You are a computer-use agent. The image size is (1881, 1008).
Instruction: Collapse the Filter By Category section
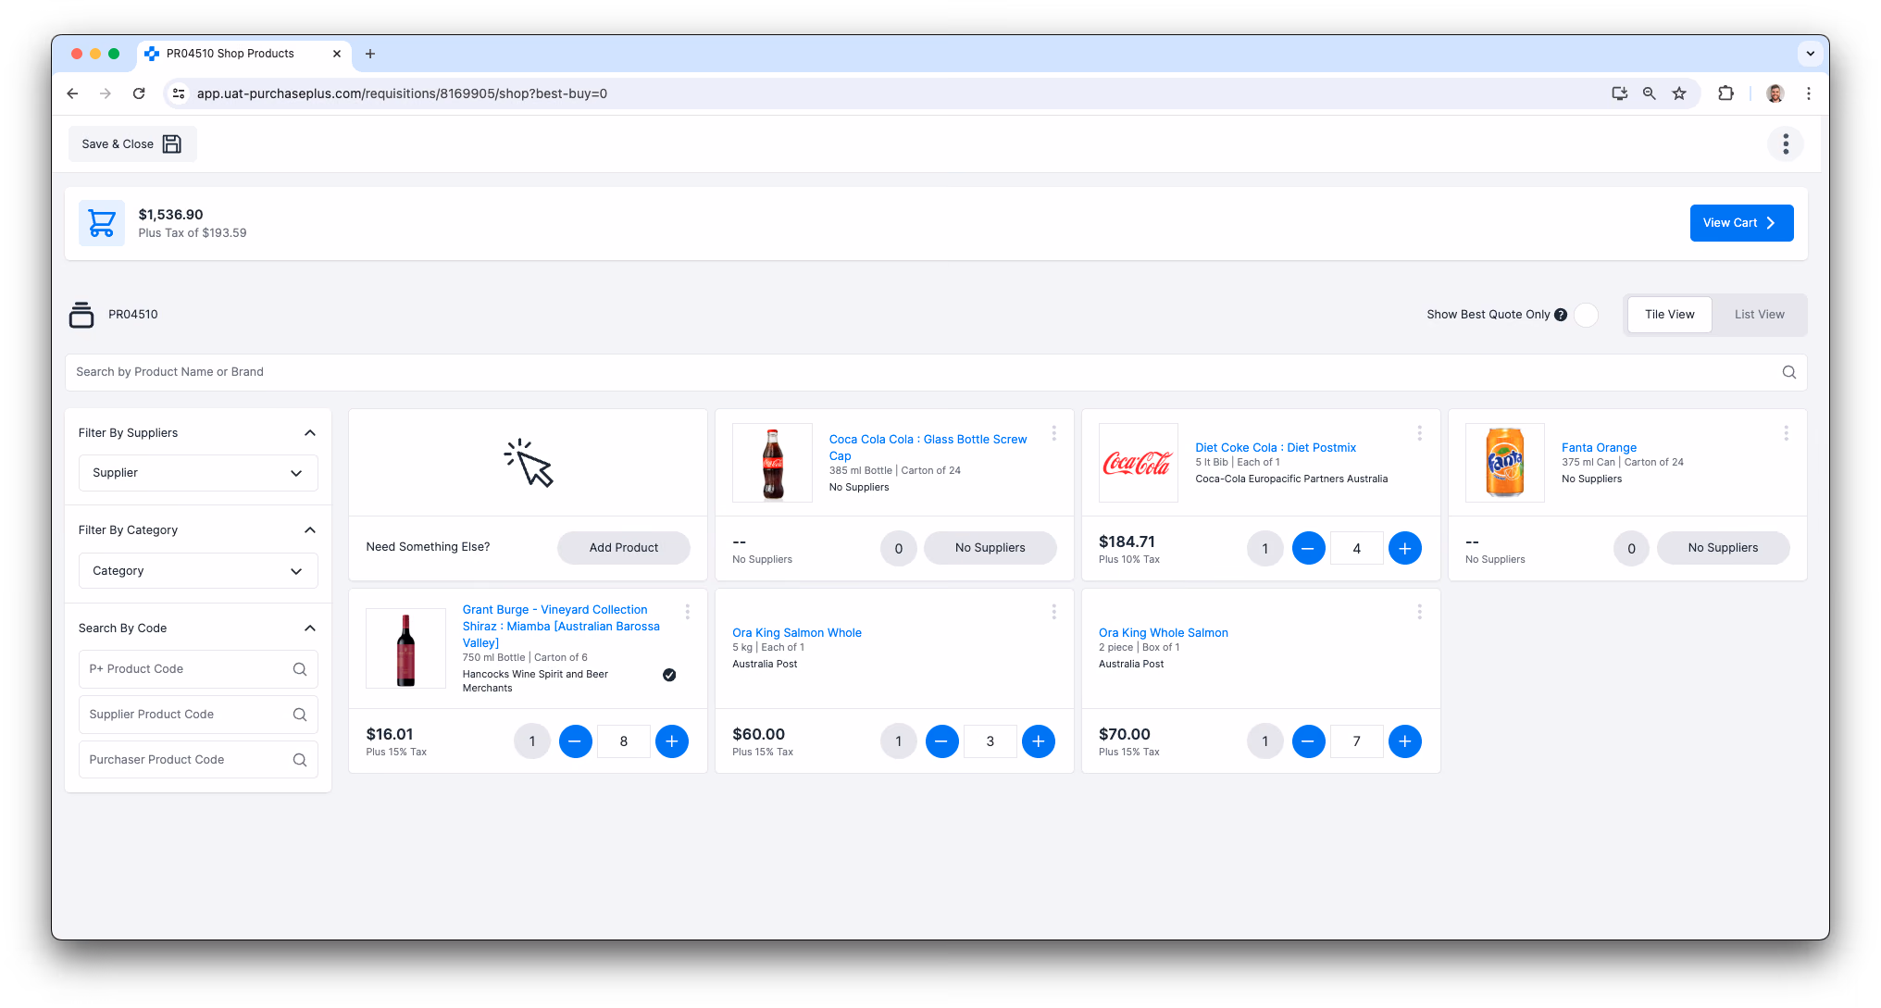[x=310, y=530]
